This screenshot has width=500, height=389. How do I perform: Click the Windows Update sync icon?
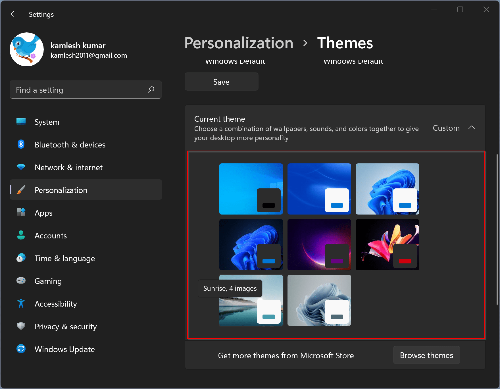click(21, 349)
